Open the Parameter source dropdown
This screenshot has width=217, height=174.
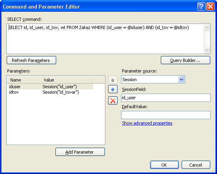pyautogui.click(x=182, y=80)
